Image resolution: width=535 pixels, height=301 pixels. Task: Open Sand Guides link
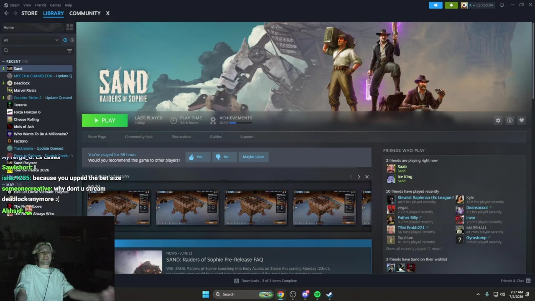pyautogui.click(x=216, y=137)
